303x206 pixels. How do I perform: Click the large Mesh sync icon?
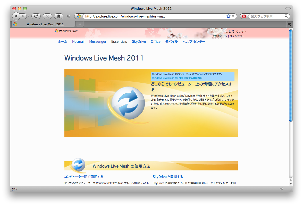click(x=128, y=103)
